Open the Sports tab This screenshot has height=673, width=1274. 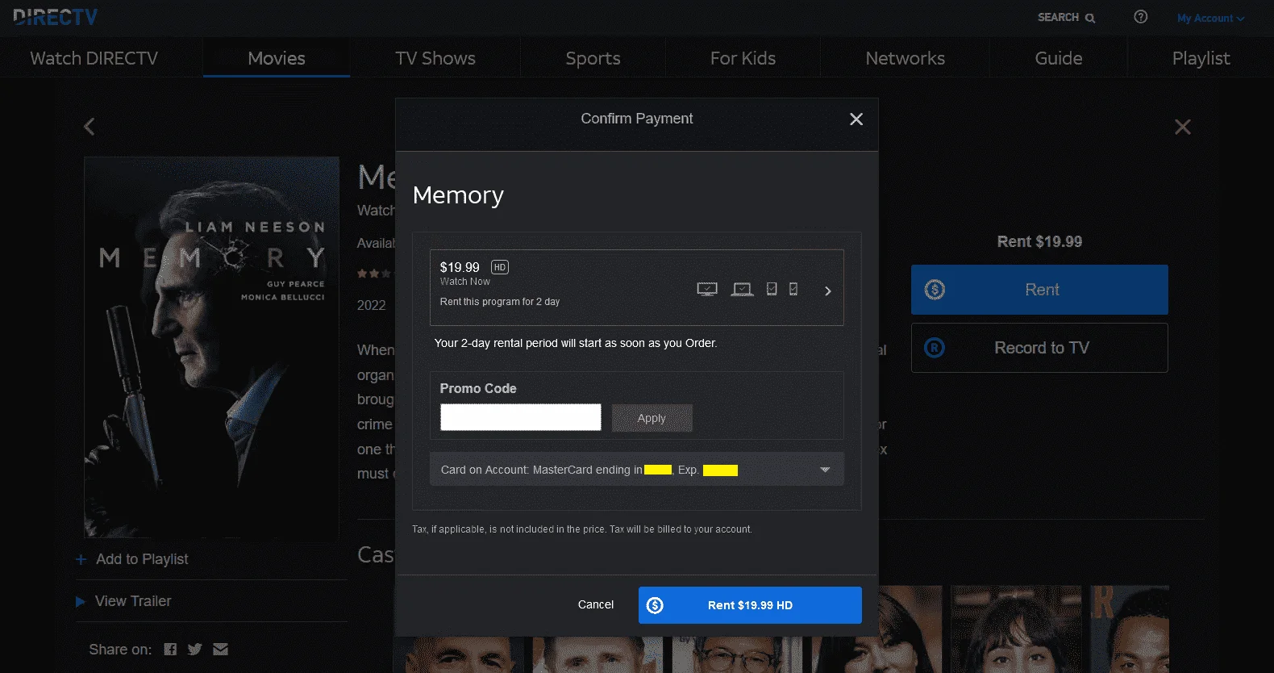[x=593, y=58]
